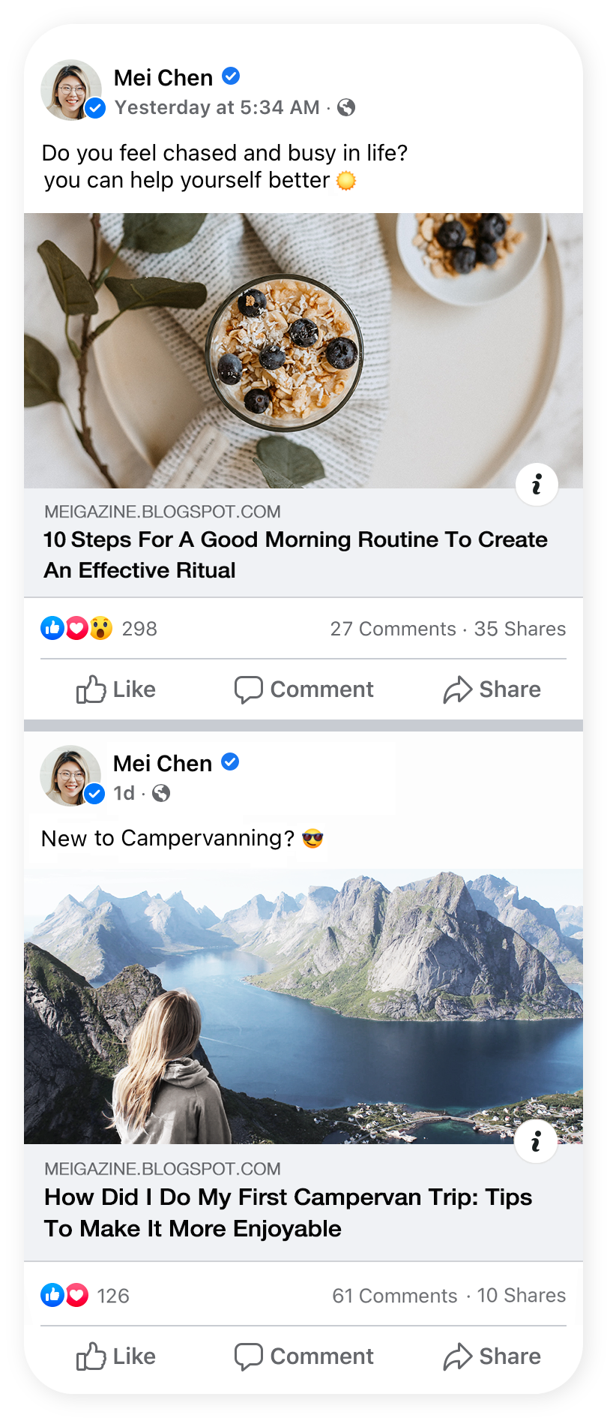Click globe privacy icon on first post
Screen dimensions: 613x1424
(346, 107)
